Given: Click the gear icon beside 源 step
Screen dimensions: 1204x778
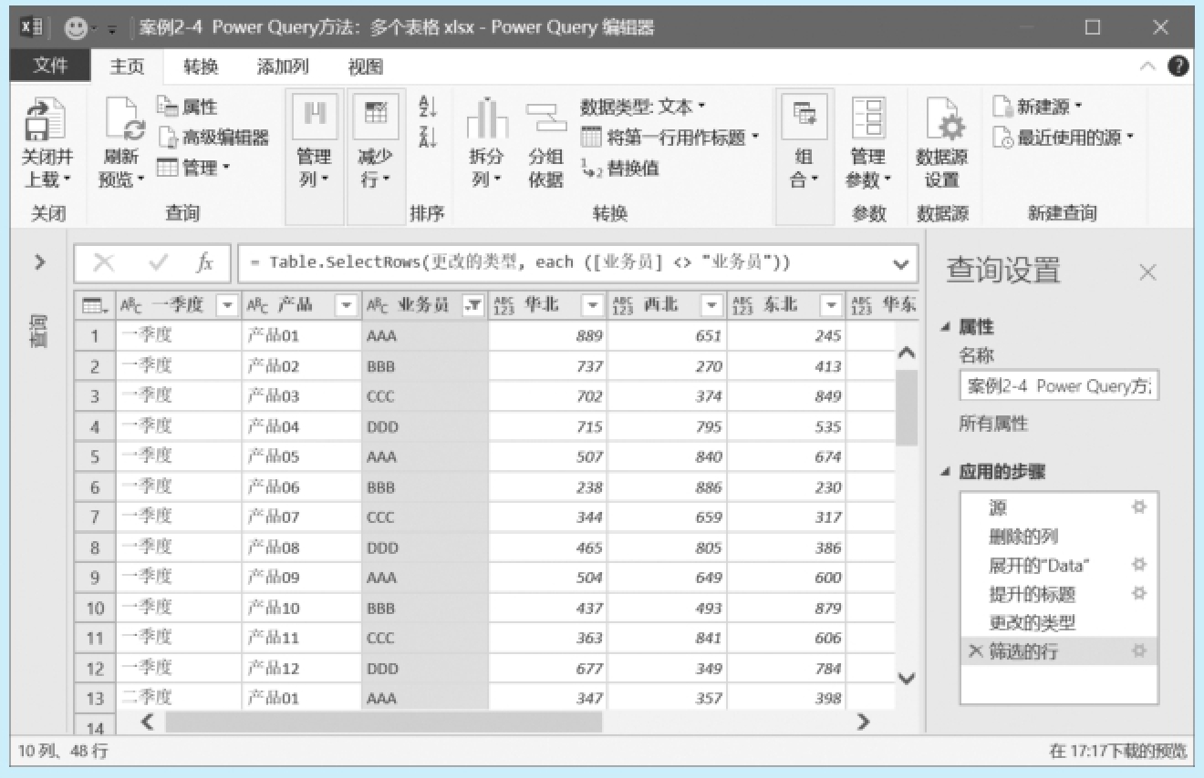Looking at the screenshot, I should pos(1138,507).
